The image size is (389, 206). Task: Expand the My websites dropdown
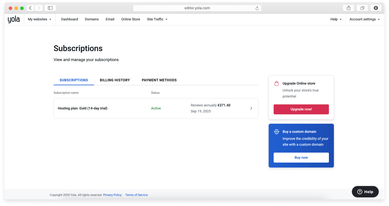39,19
